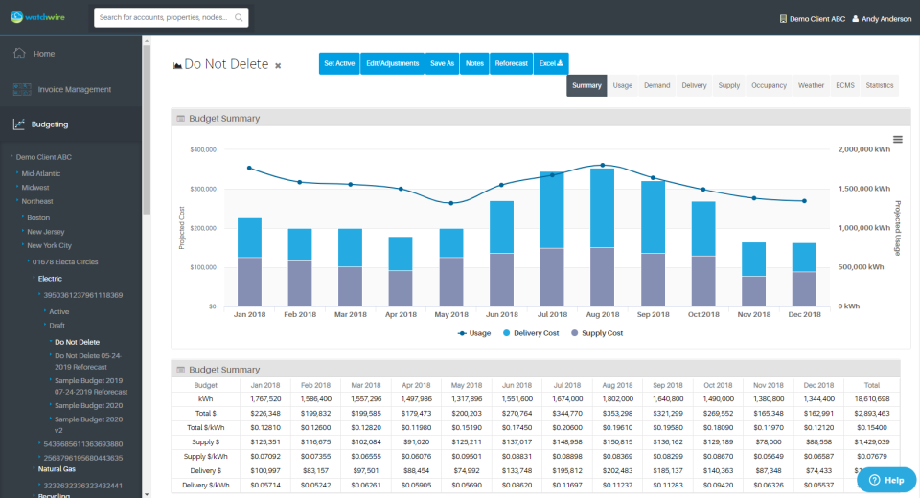Click the budget chart icon beside title
The height and width of the screenshot is (498, 920).
click(177, 66)
